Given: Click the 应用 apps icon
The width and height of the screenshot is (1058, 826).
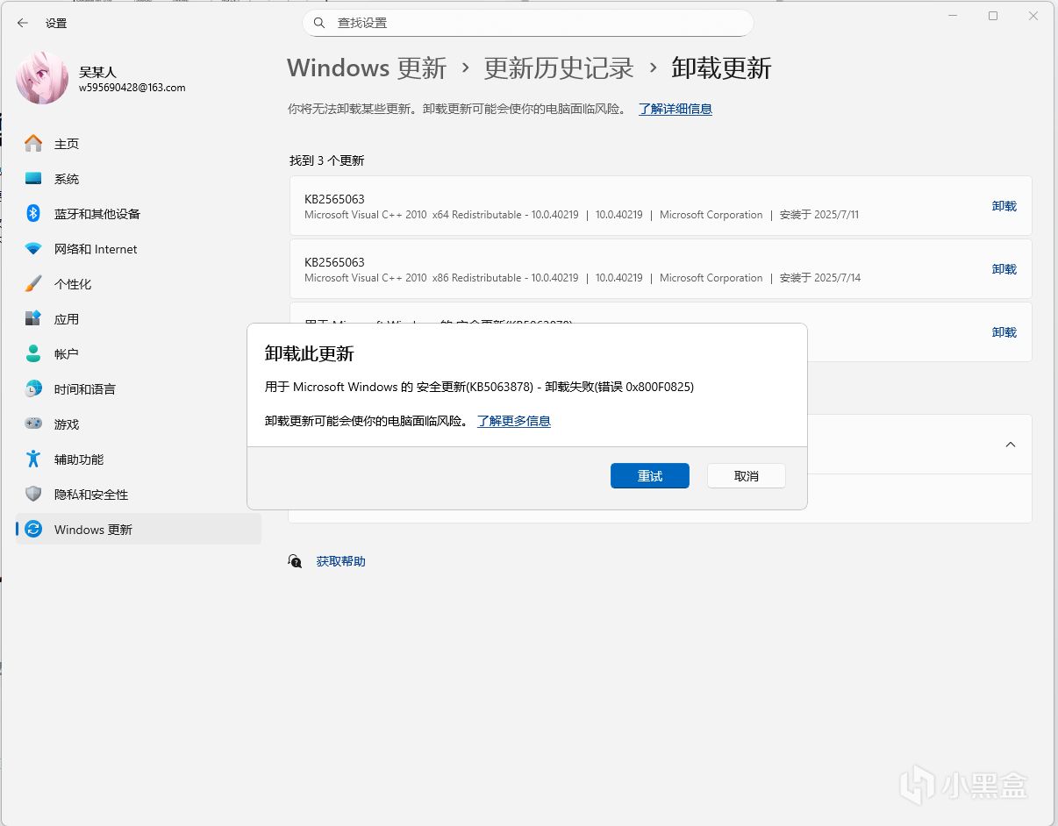Looking at the screenshot, I should point(33,318).
